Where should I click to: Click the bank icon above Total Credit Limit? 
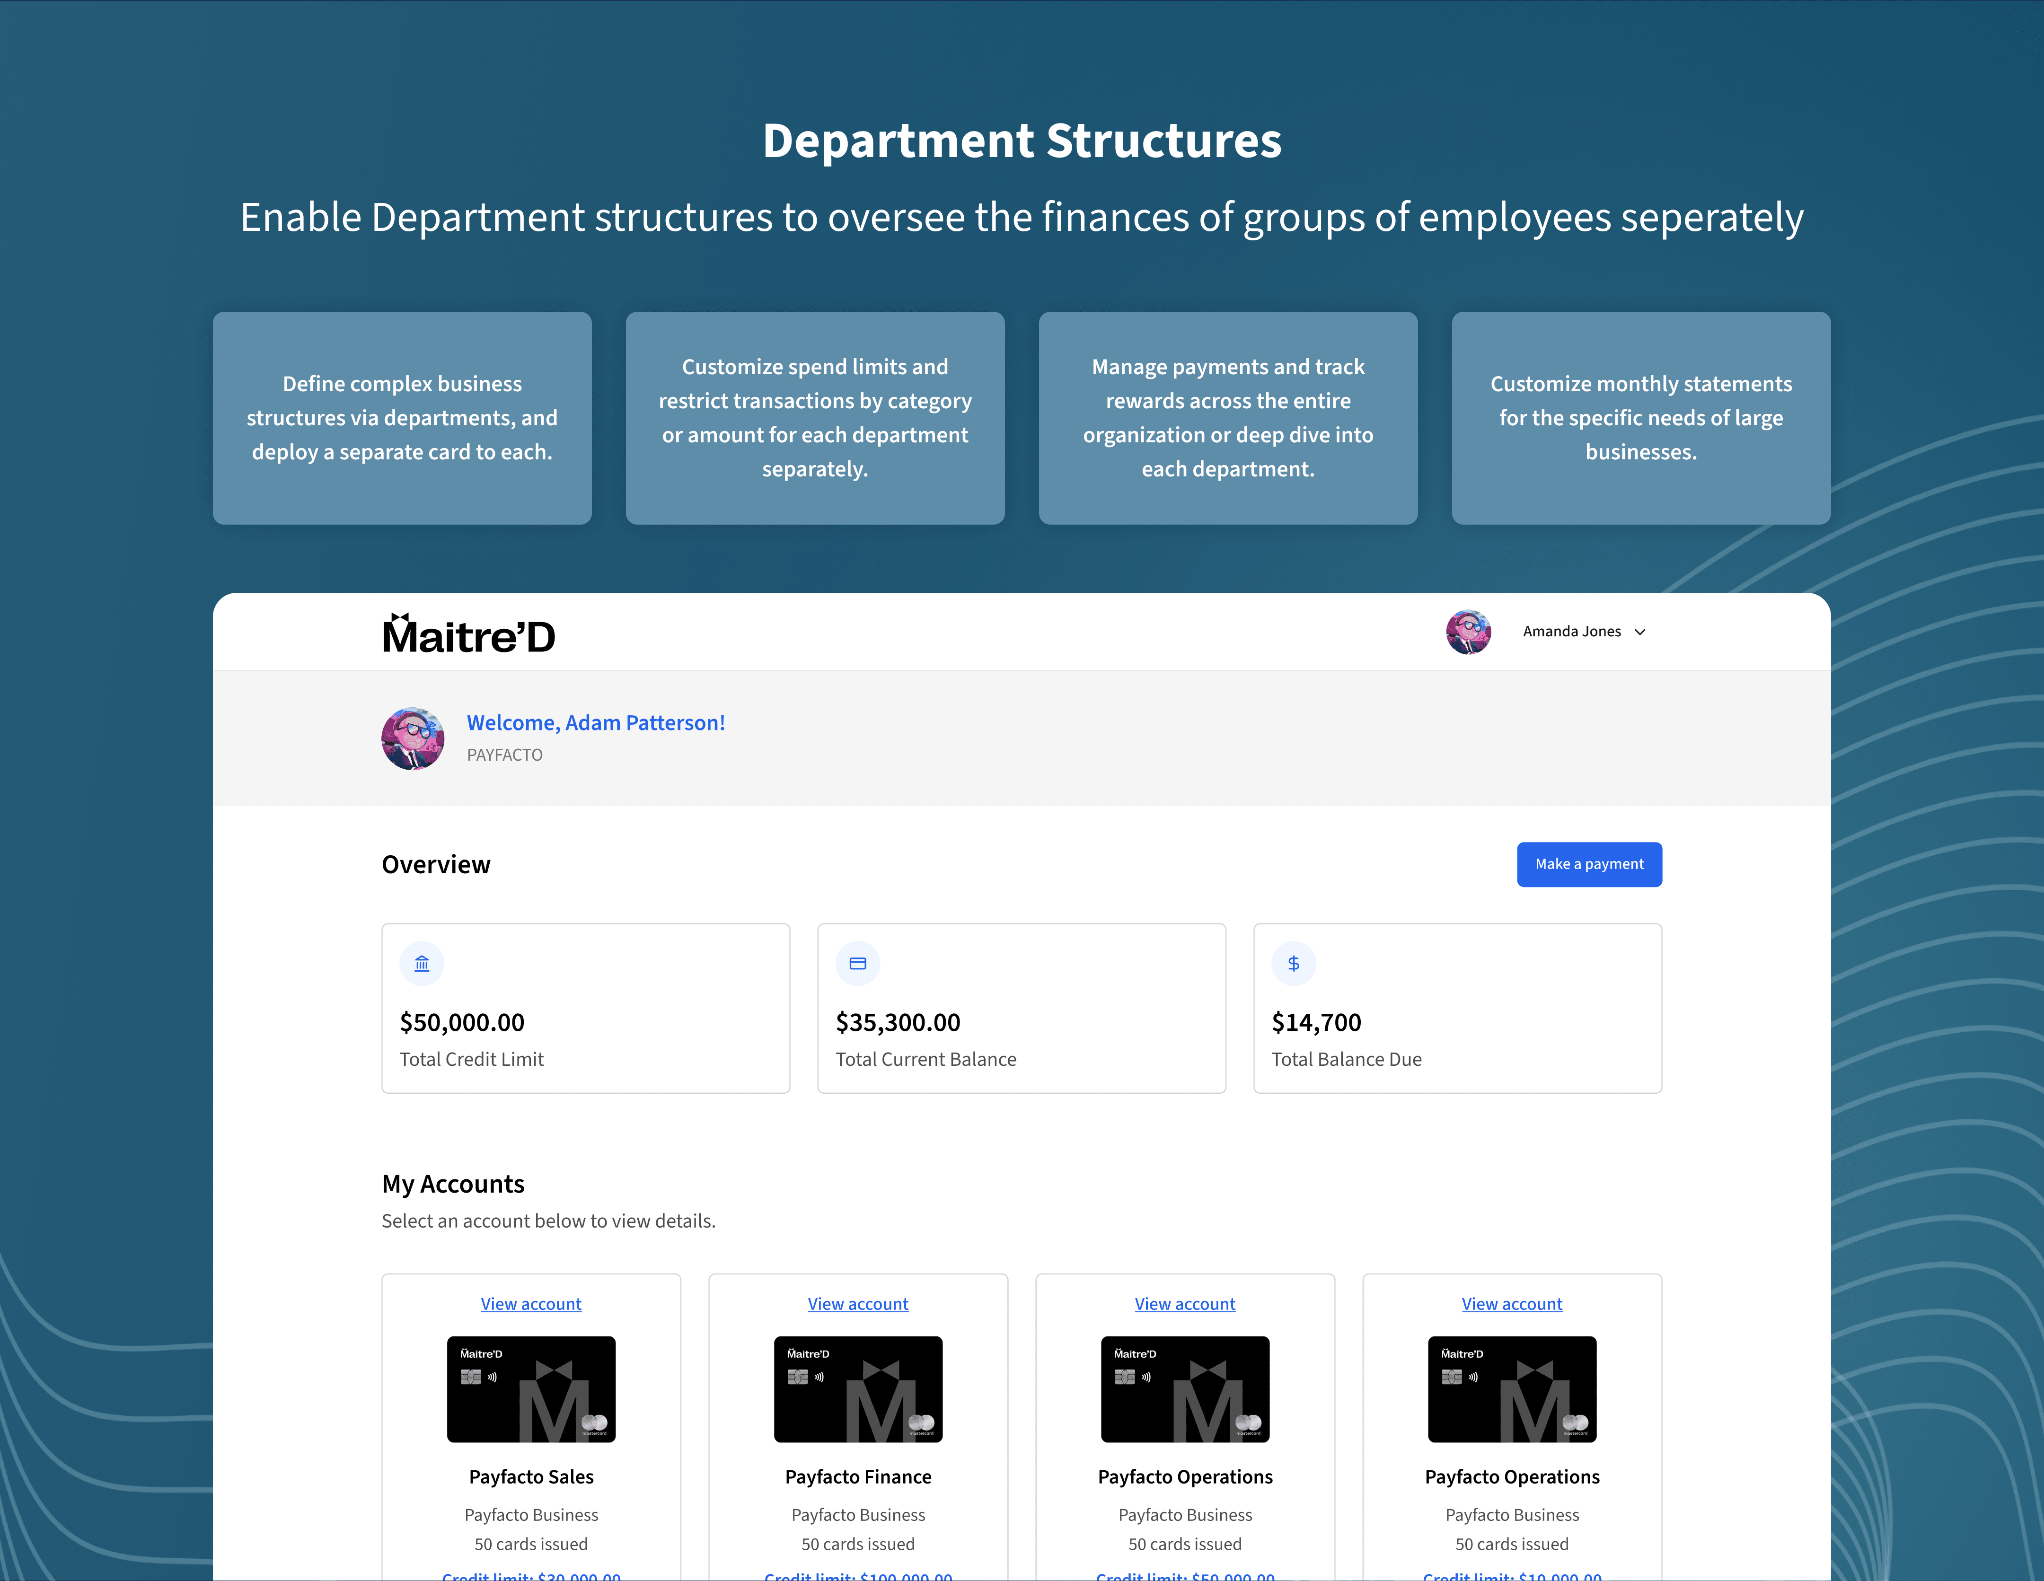[x=422, y=964]
